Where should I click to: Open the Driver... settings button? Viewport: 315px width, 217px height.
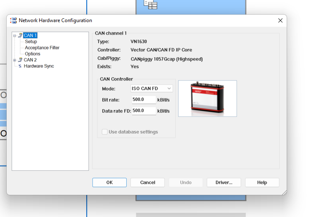(x=224, y=182)
